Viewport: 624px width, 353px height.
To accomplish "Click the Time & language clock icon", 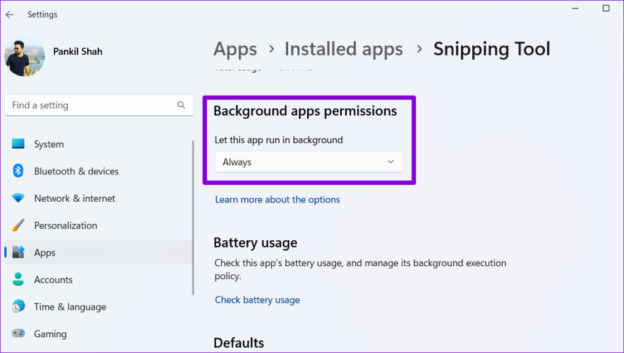I will click(x=18, y=307).
